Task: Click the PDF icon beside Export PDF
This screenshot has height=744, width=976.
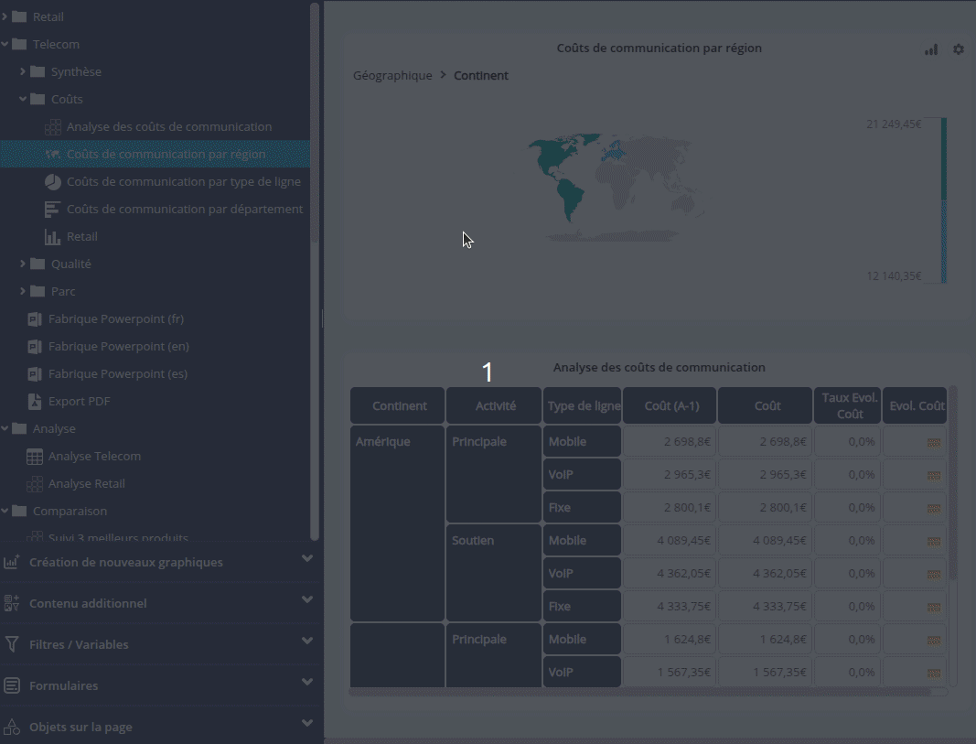Action: pyautogui.click(x=35, y=402)
